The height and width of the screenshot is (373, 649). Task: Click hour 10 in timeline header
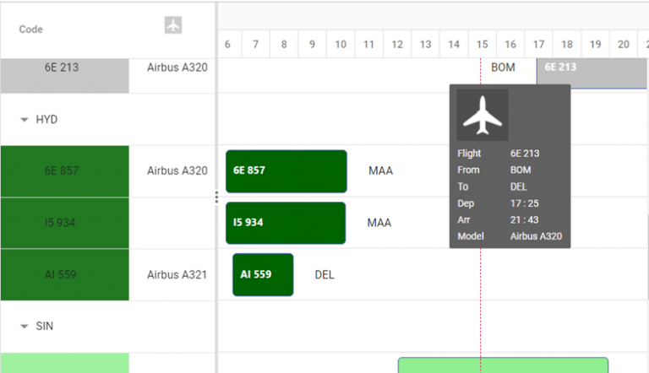[x=341, y=44]
